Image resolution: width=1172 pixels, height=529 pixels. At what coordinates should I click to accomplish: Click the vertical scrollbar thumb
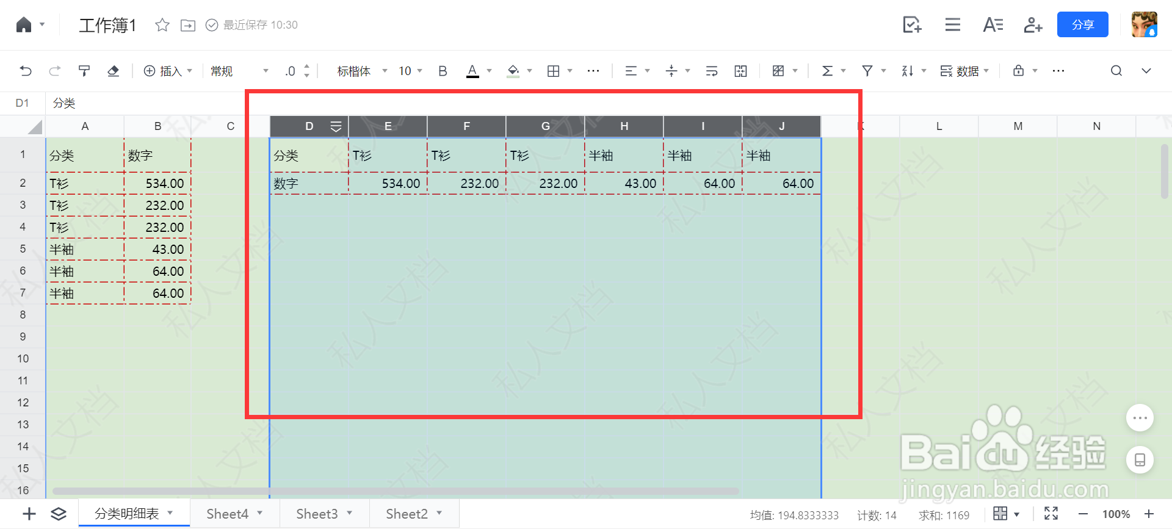point(1164,171)
